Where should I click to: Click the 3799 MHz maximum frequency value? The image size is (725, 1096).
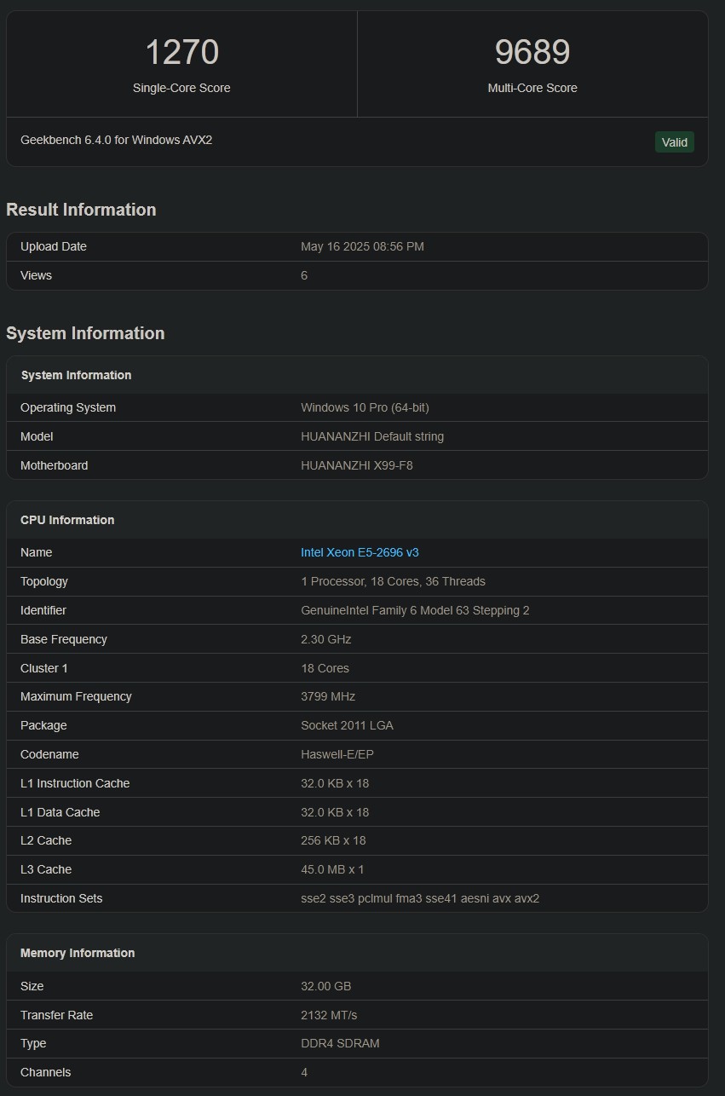tap(328, 696)
